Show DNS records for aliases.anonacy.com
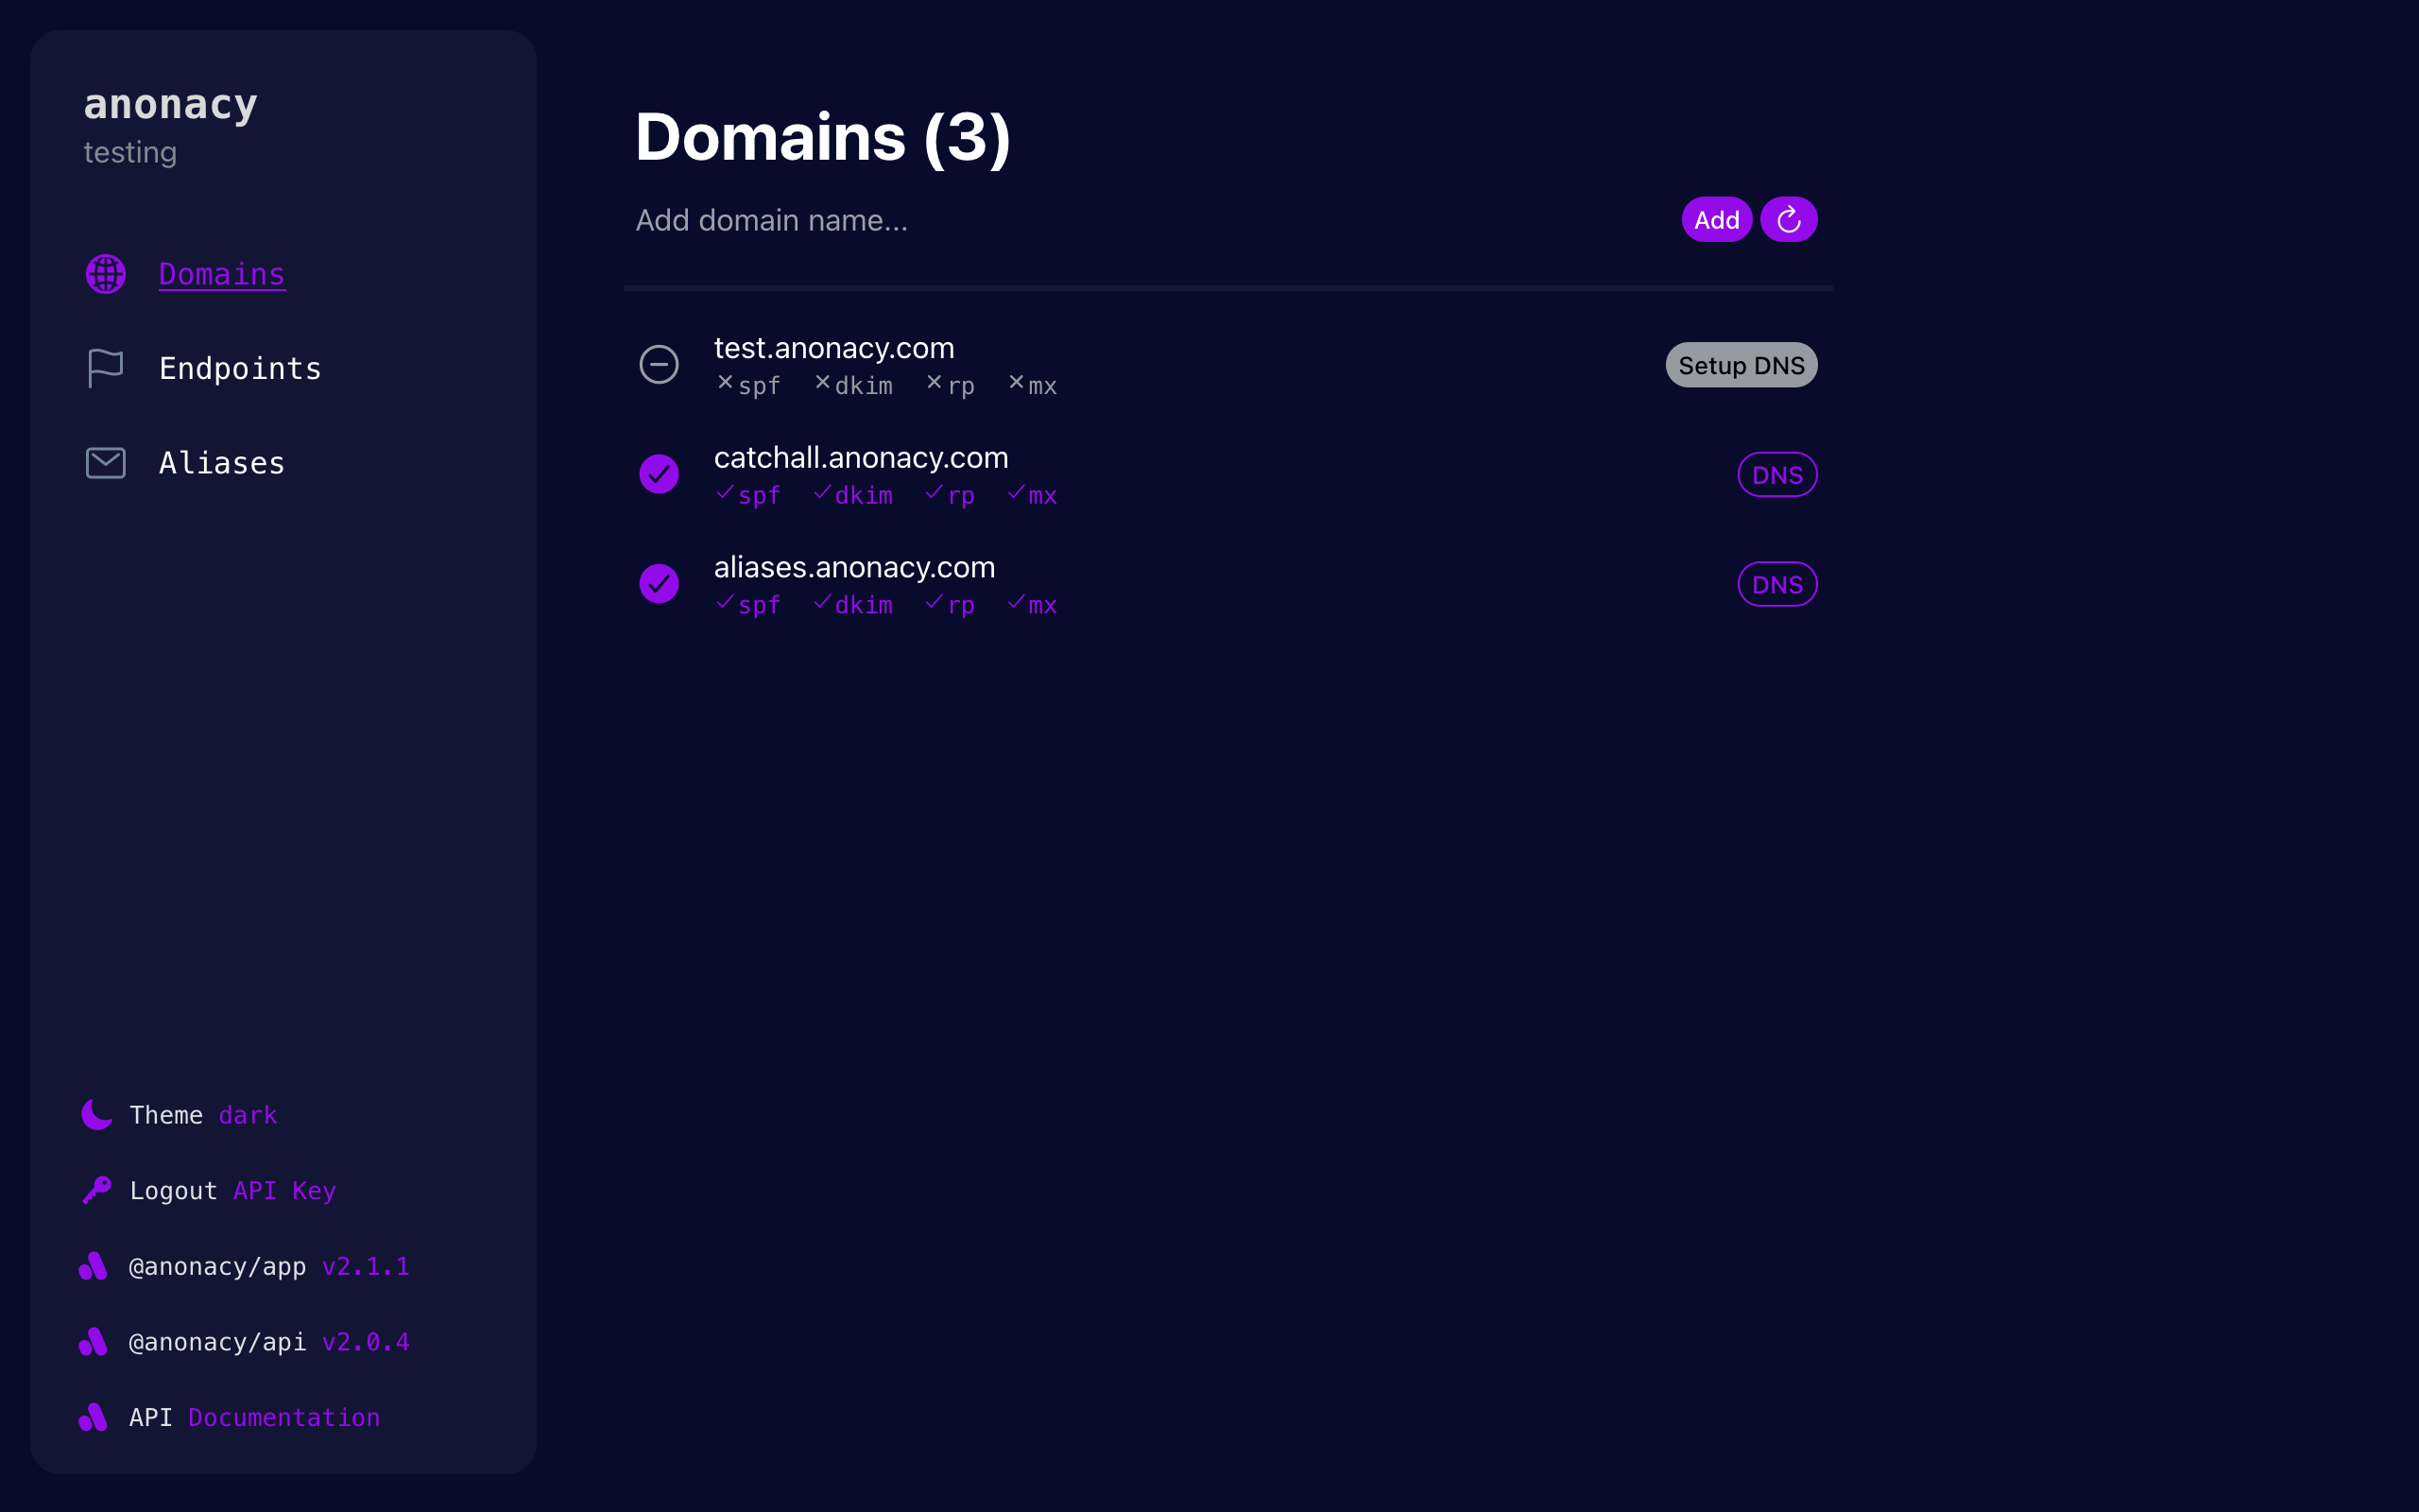Image resolution: width=2419 pixels, height=1512 pixels. coord(1777,584)
